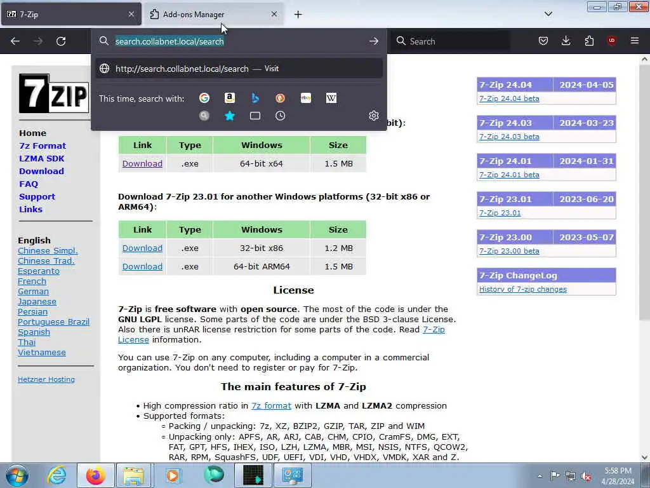Switch to the 7-Zip tab
Viewport: 650px width, 488px height.
pyautogui.click(x=71, y=14)
